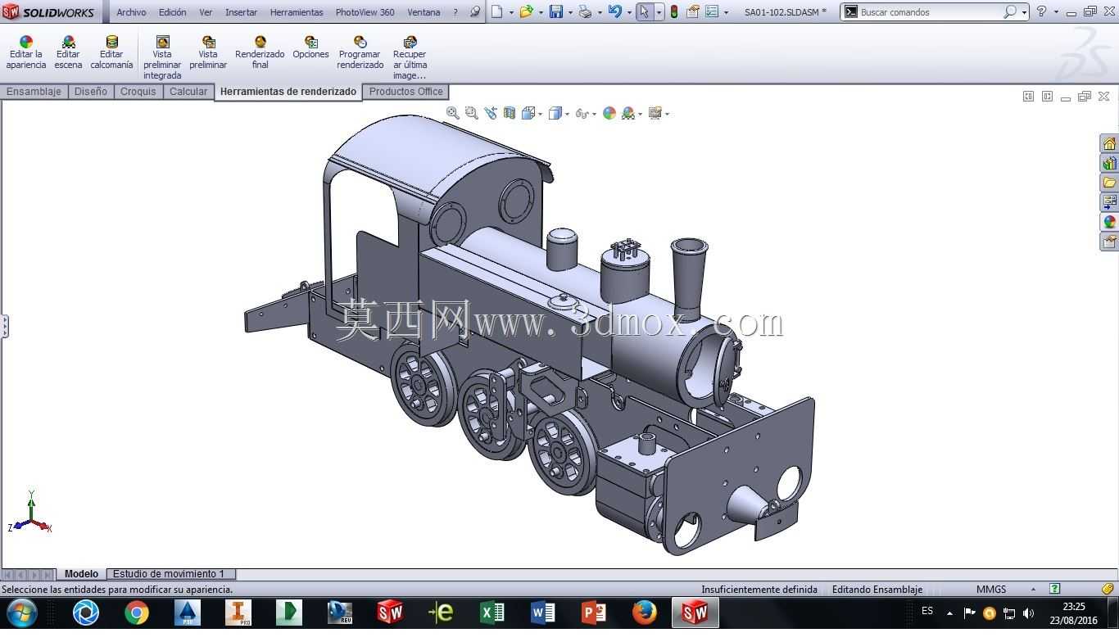
Task: Open Edición menu
Action: [172, 12]
